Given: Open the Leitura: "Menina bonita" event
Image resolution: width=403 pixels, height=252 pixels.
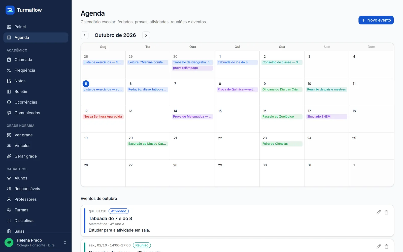Looking at the screenshot, I should coord(148,62).
